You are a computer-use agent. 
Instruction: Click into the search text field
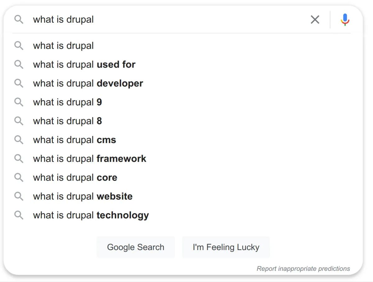[x=168, y=20]
